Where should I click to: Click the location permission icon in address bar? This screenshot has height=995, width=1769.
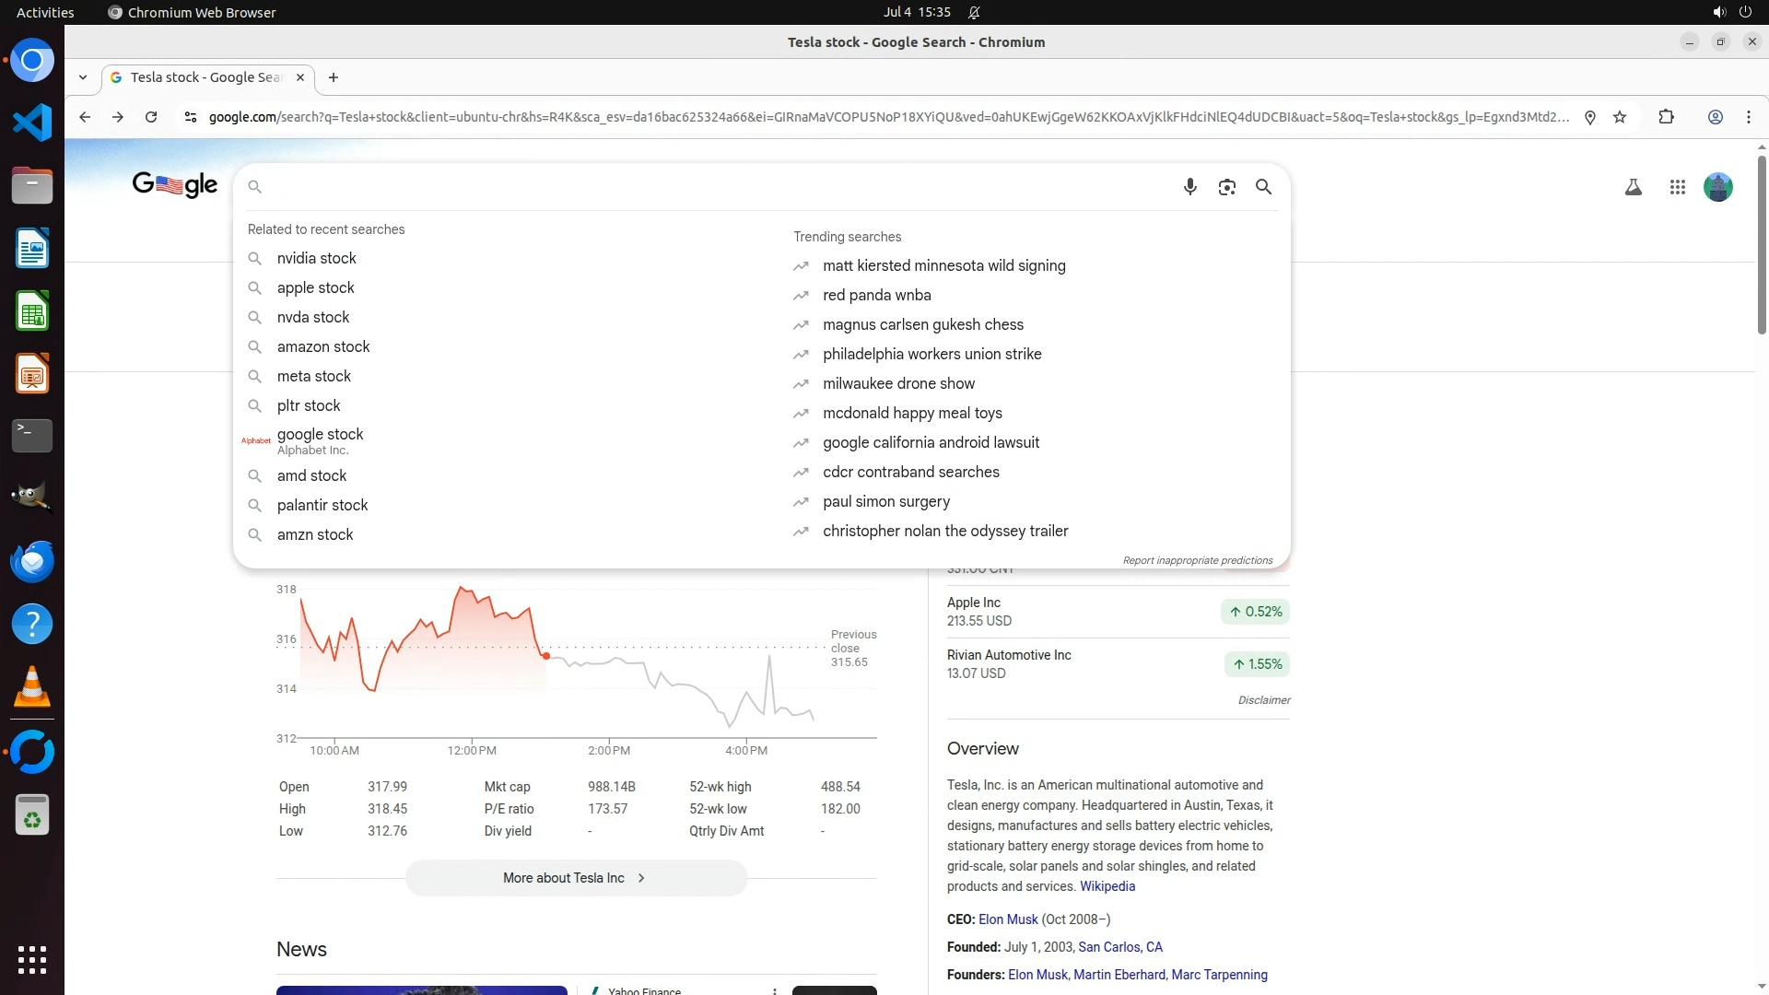click(1589, 117)
